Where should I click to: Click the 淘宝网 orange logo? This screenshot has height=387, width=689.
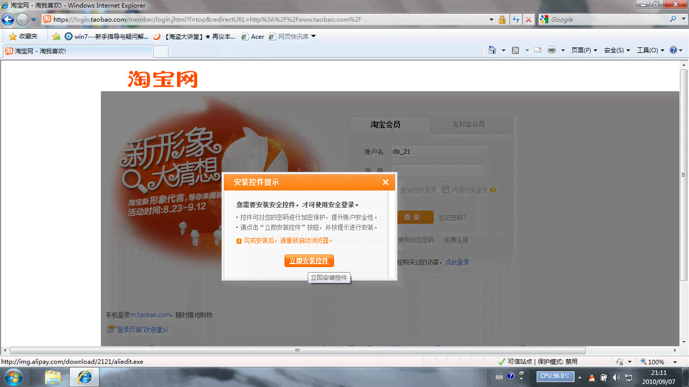[162, 79]
